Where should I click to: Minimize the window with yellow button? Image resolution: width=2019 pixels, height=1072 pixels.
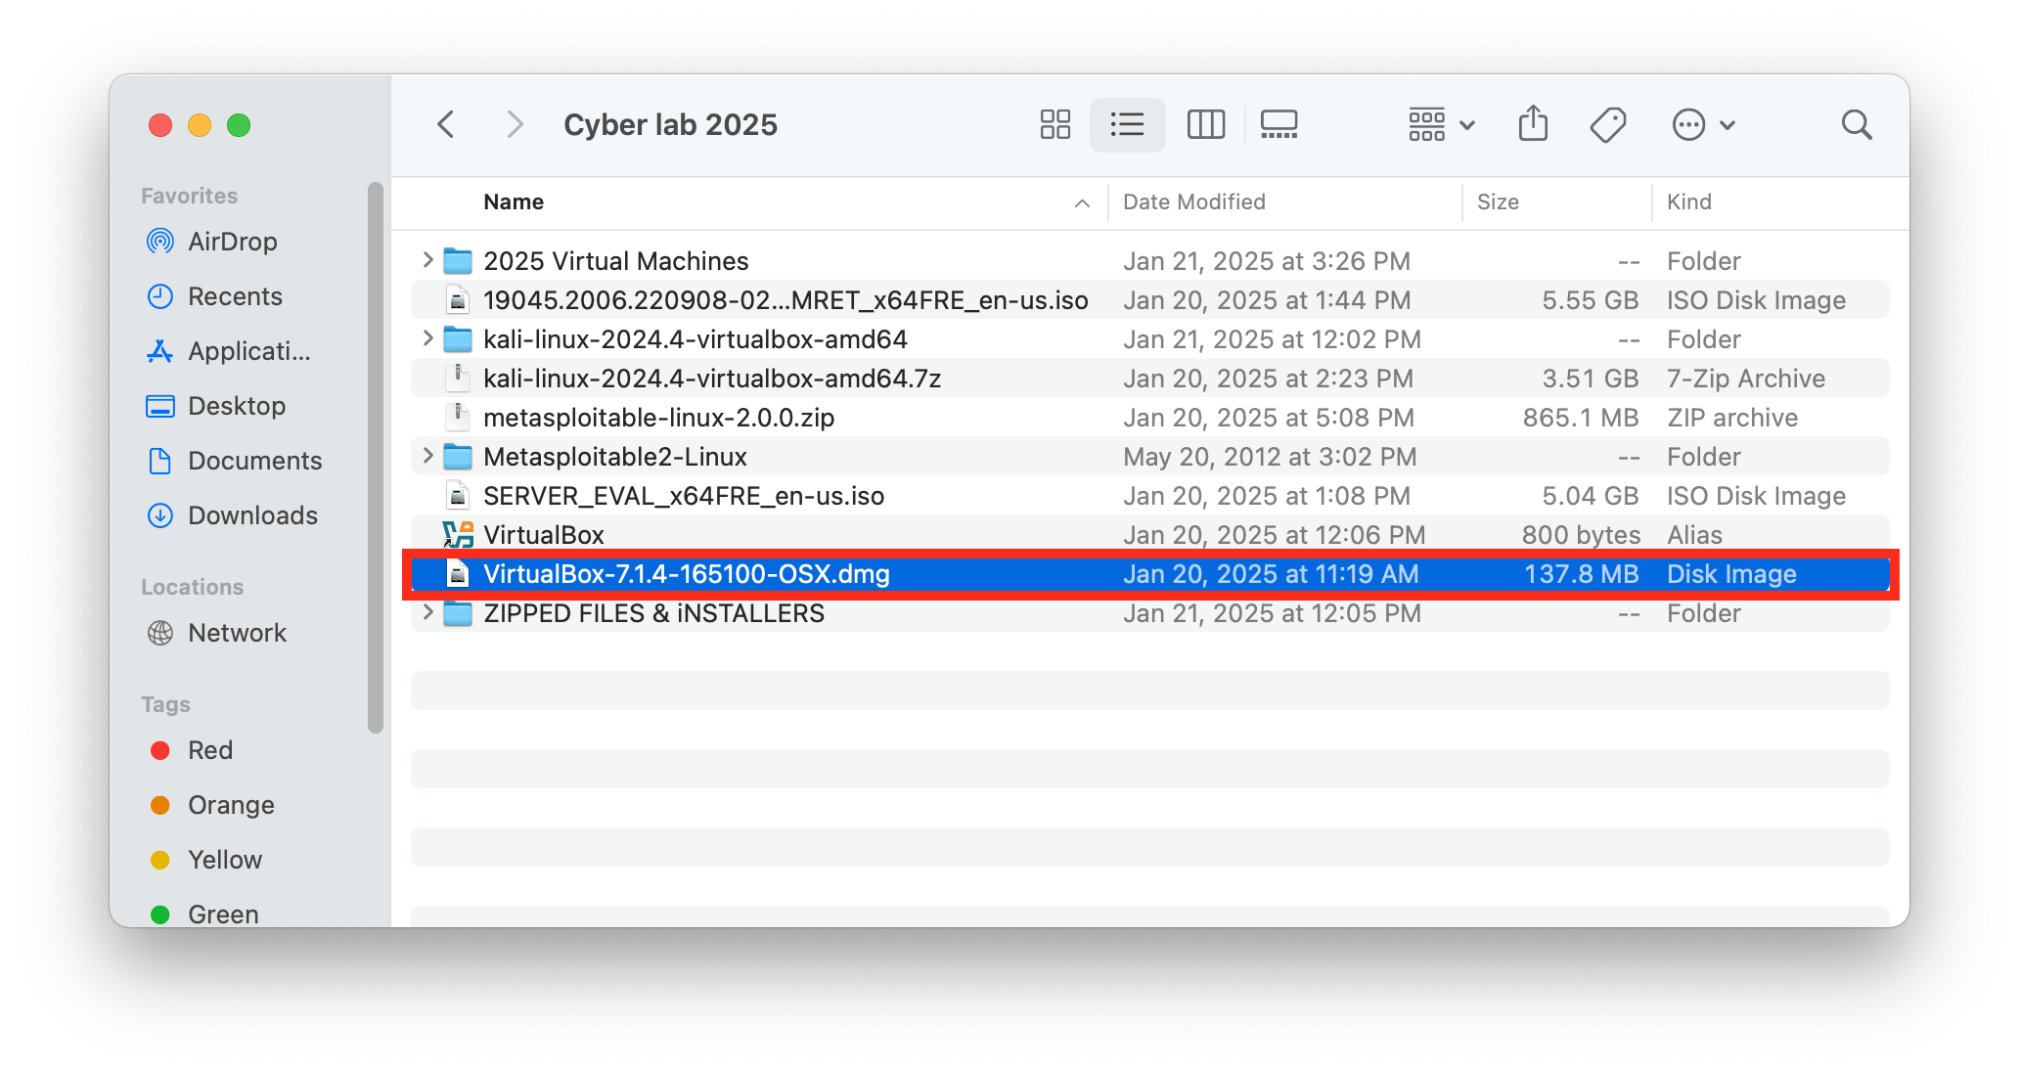[x=200, y=125]
